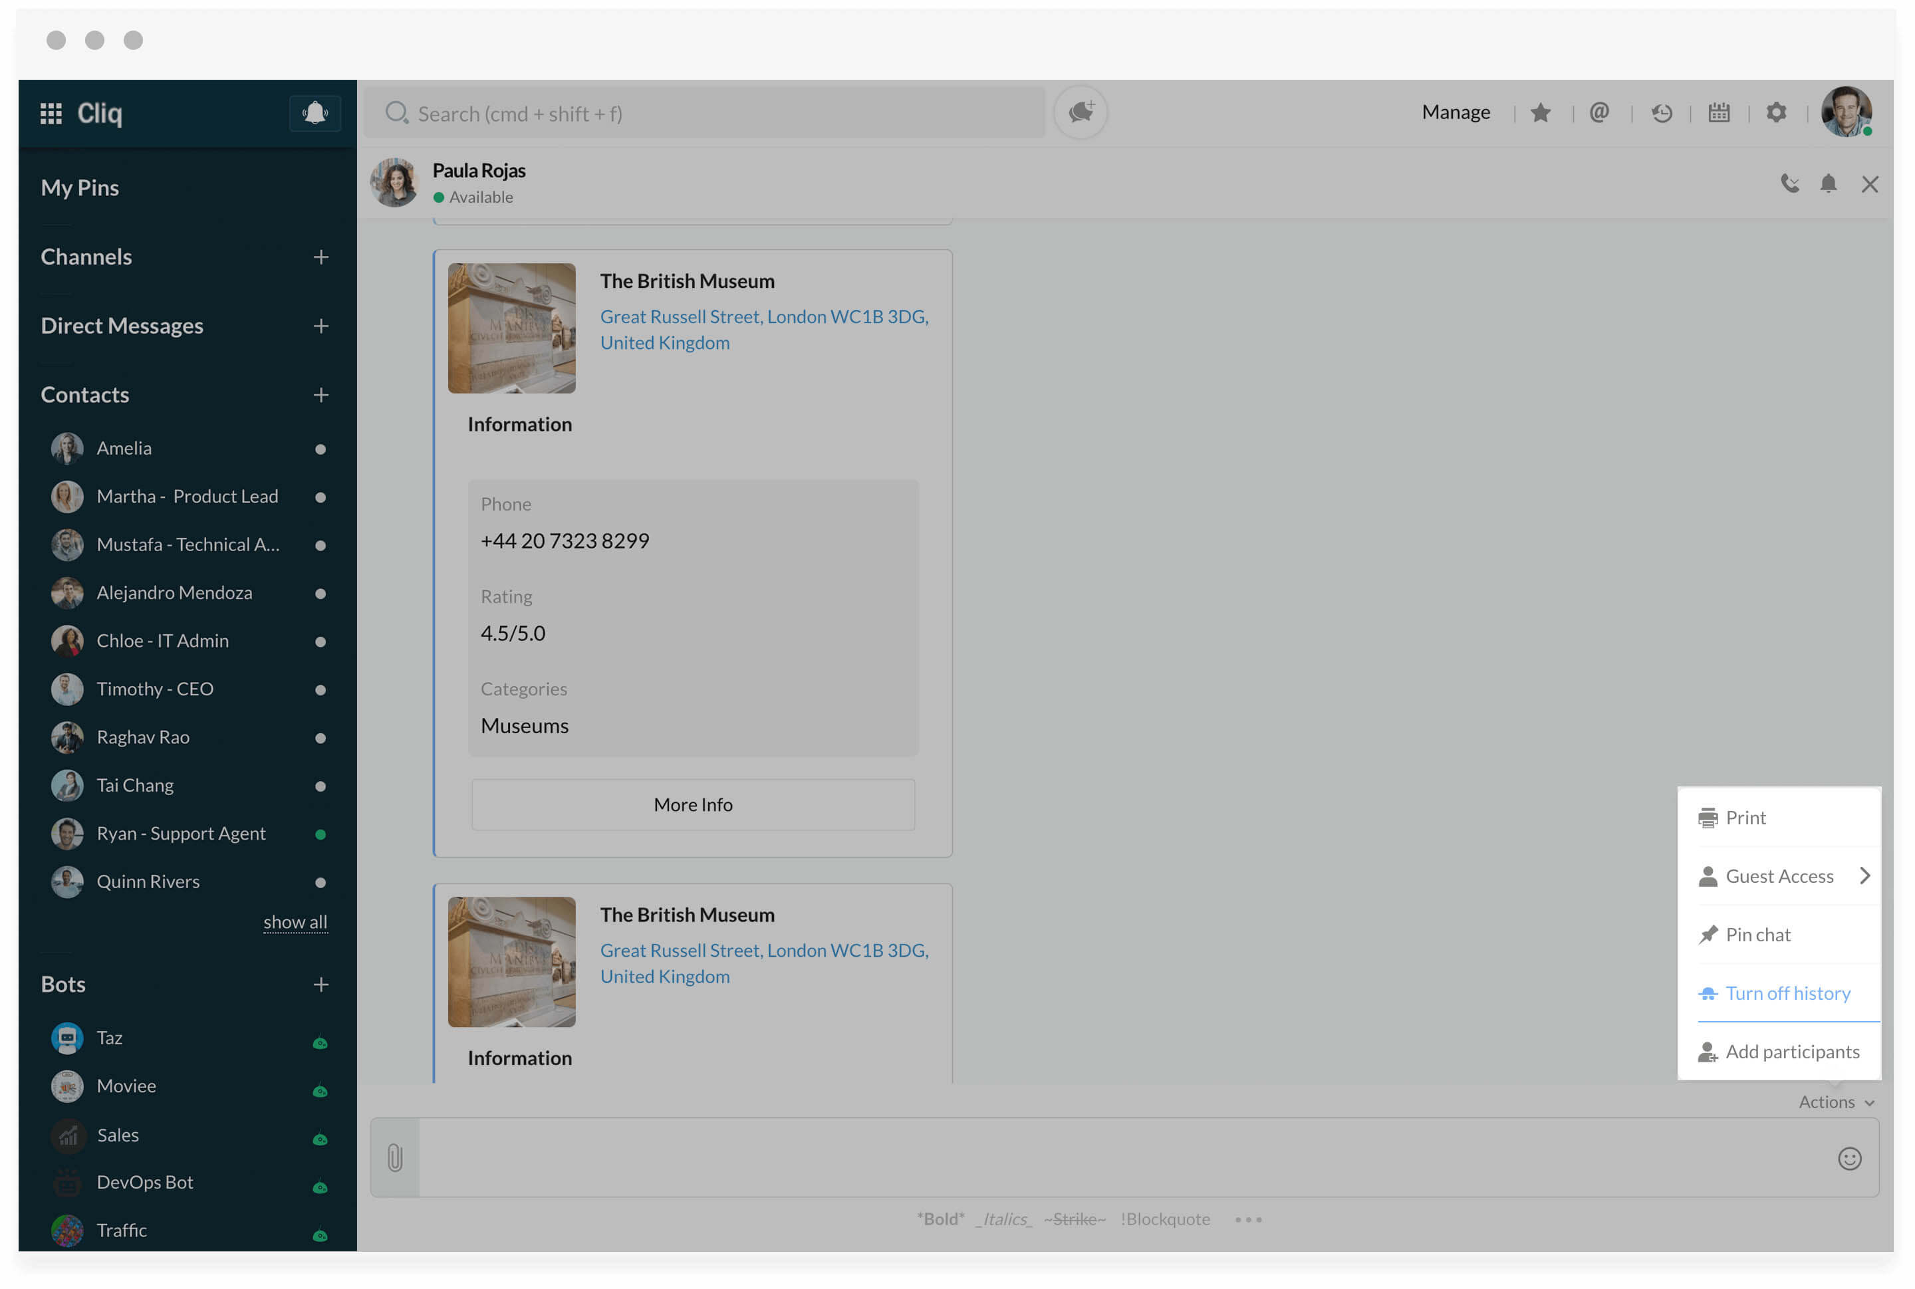Click the attachment paperclip icon
Viewport: 1915px width, 1289px height.
395,1157
